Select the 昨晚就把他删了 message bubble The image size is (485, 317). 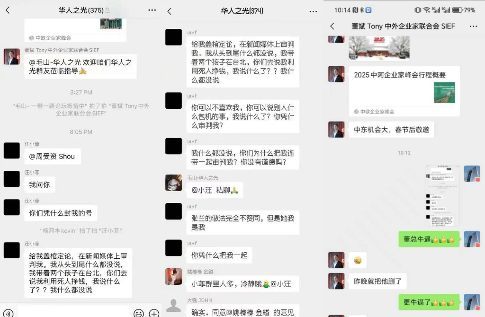[x=377, y=281]
